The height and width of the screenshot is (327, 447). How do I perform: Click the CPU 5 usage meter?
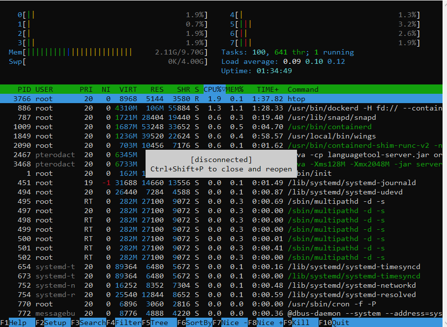point(325,24)
